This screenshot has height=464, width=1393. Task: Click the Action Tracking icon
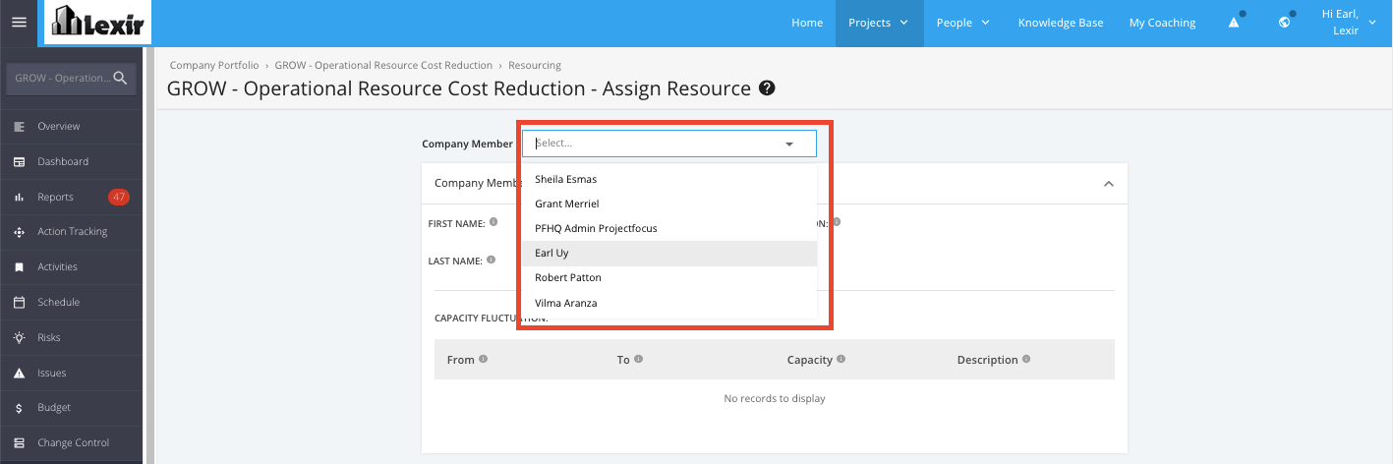[x=19, y=232]
